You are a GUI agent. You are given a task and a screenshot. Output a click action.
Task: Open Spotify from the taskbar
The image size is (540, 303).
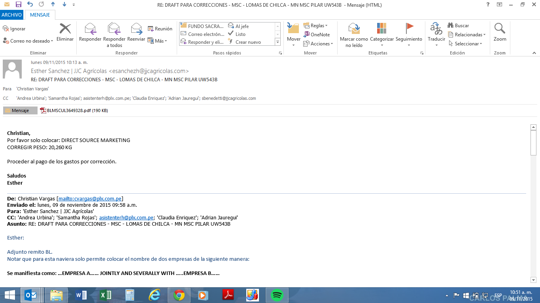pos(278,295)
